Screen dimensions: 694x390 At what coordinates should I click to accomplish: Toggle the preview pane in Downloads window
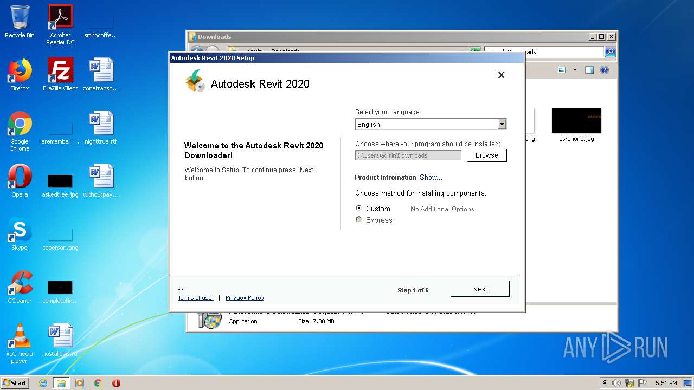pos(589,70)
